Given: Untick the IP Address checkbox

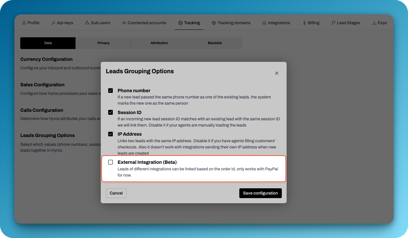Looking at the screenshot, I should tap(110, 134).
